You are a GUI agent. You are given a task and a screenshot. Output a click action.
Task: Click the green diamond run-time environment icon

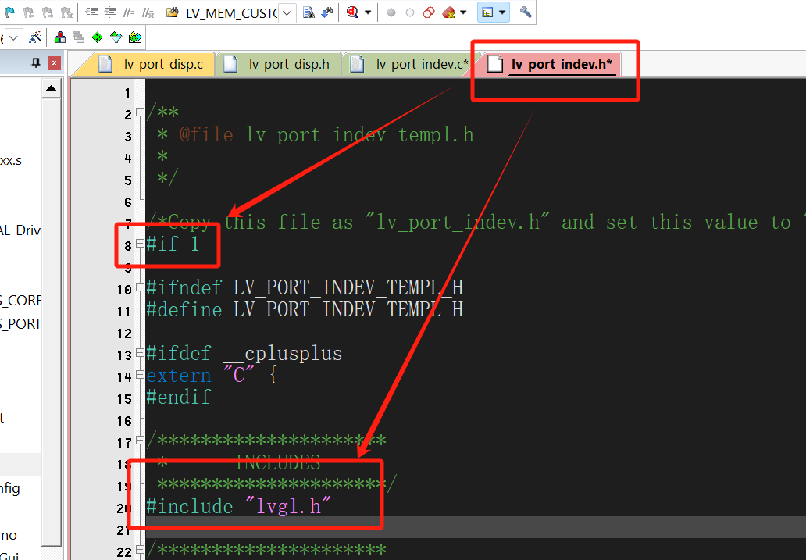point(97,37)
